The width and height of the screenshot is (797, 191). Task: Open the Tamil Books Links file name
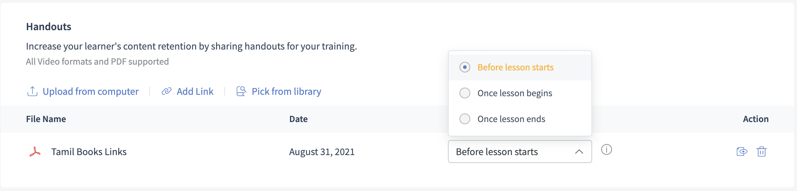[x=89, y=152]
